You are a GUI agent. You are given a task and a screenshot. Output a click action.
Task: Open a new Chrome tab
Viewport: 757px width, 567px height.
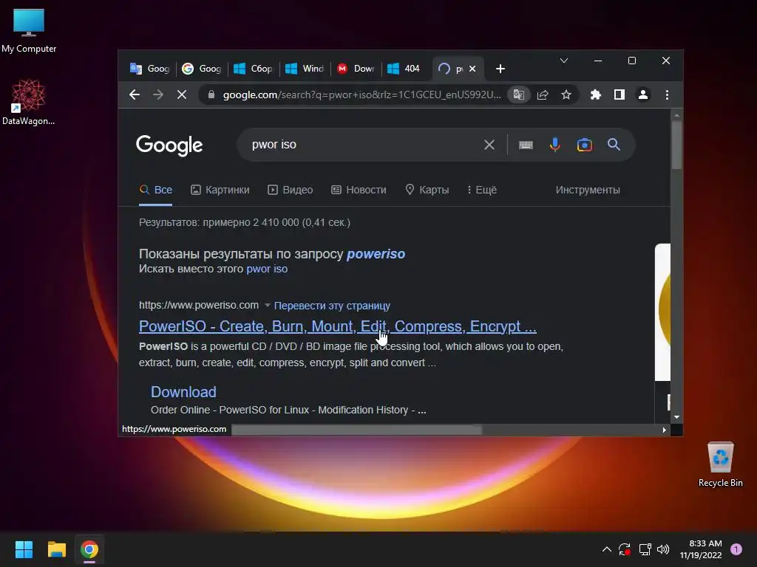[x=500, y=69]
